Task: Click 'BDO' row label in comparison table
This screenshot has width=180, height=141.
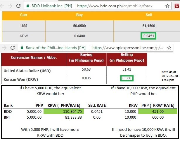Action: pyautogui.click(x=8, y=111)
